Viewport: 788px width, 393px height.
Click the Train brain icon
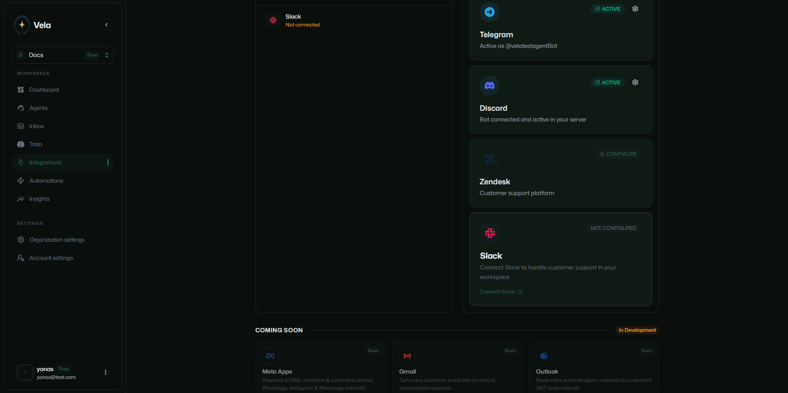pos(21,144)
